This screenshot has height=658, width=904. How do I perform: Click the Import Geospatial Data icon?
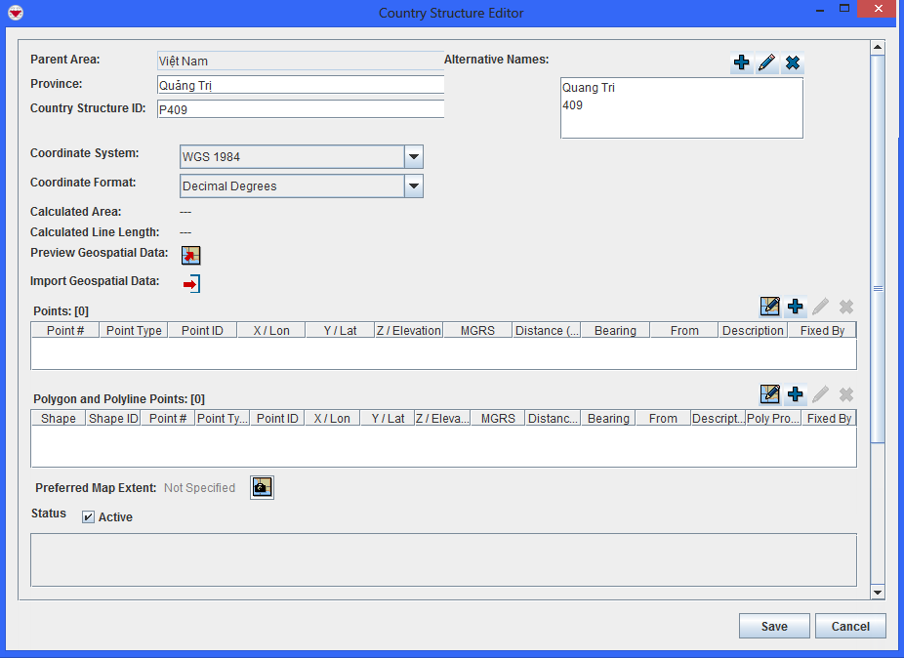(191, 284)
